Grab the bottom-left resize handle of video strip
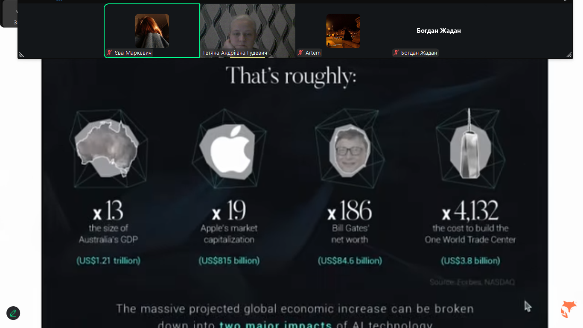583x328 pixels. point(21,55)
